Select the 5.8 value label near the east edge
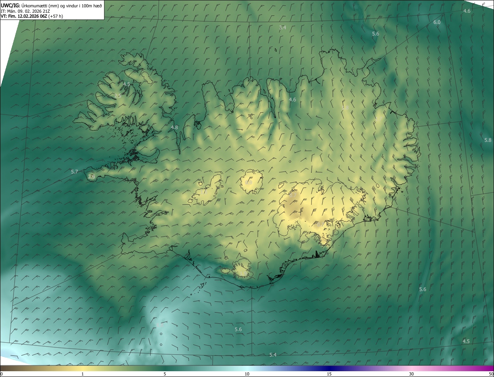Viewport: 494px width, 377px height. pos(488,140)
